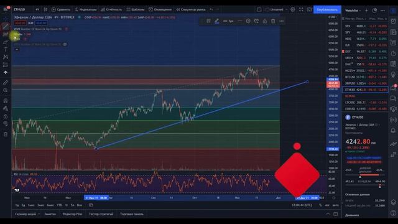Open the Заметки (Notes) tab
The width and height of the screenshot is (398, 224).
(50, 214)
